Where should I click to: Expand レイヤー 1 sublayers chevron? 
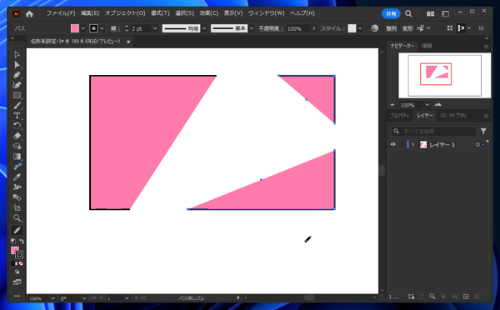pos(413,144)
